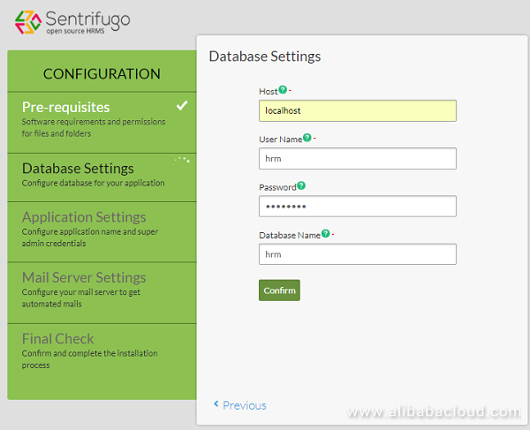Click the help icon beside Host

point(283,90)
